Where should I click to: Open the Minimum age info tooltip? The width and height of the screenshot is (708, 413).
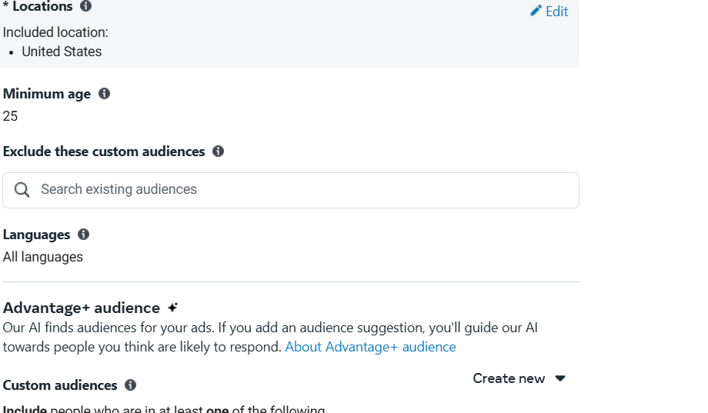104,94
